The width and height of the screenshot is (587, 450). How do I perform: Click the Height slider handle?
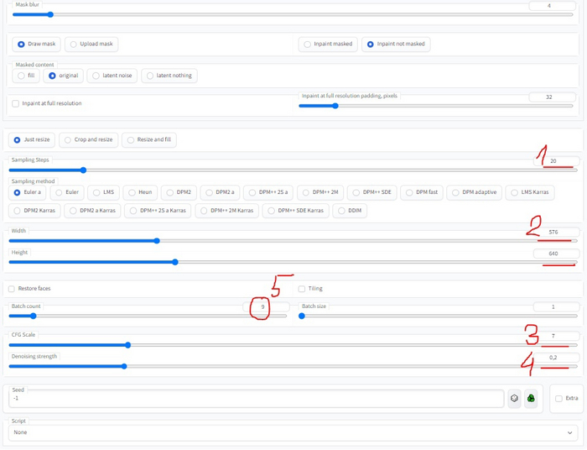click(175, 262)
